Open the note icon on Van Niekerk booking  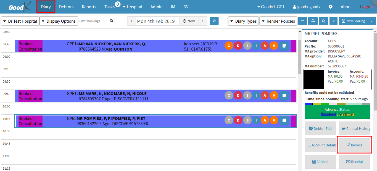click(284, 46)
